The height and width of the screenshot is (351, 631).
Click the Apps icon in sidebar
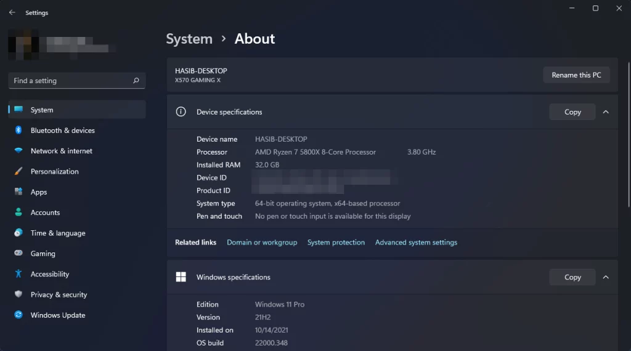(x=18, y=192)
